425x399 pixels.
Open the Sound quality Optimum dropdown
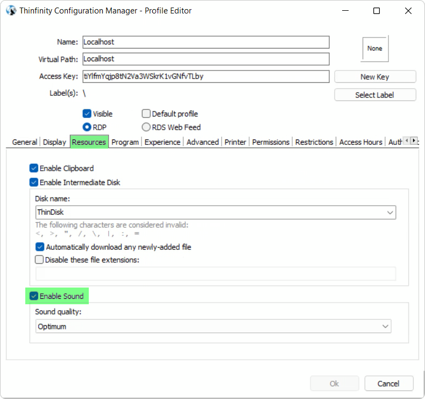[214, 326]
